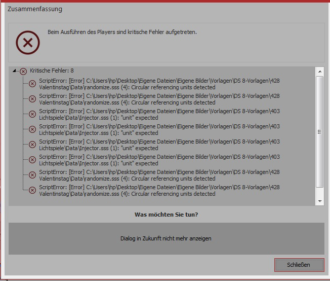Click the large critical error icon in the header
Viewport: 330px width, 281px height.
(x=28, y=43)
